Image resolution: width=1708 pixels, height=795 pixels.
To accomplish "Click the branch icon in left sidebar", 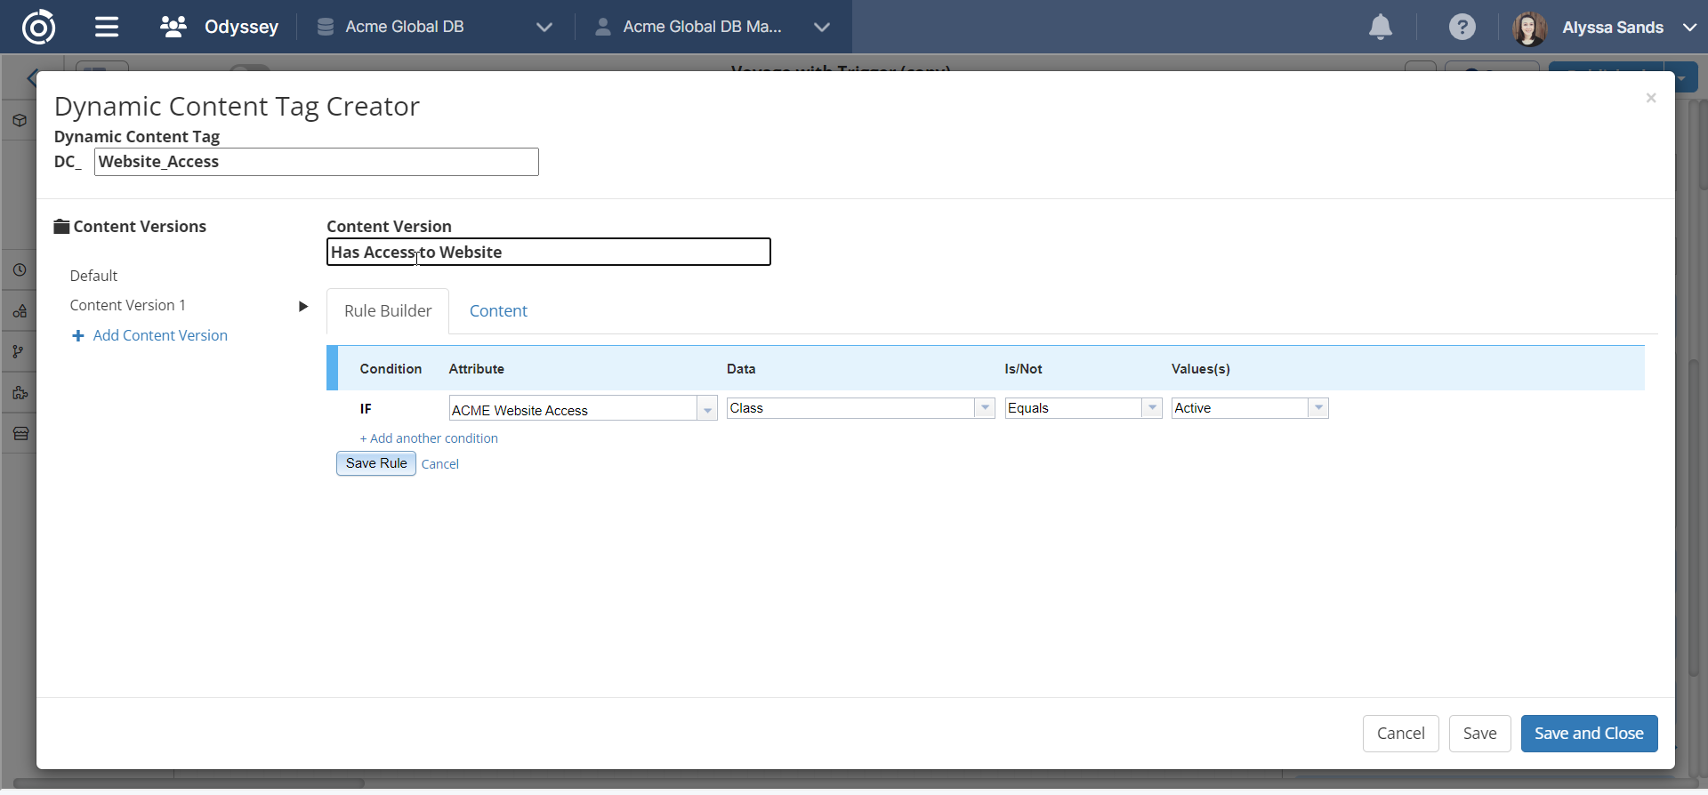I will [x=20, y=352].
